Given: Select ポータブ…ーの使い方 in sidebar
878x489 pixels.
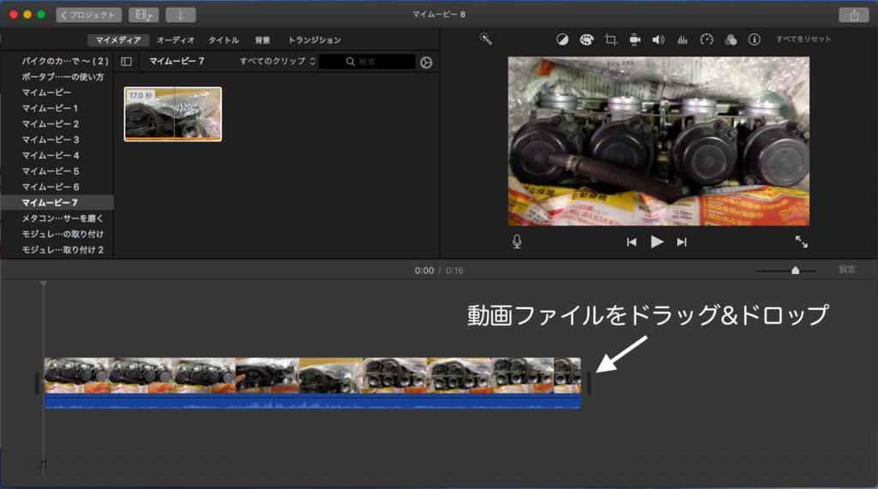Looking at the screenshot, I should 63,77.
